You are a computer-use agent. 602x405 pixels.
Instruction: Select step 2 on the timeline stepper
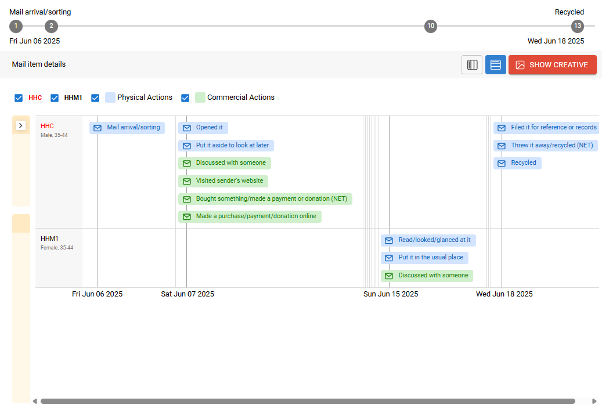click(x=51, y=26)
